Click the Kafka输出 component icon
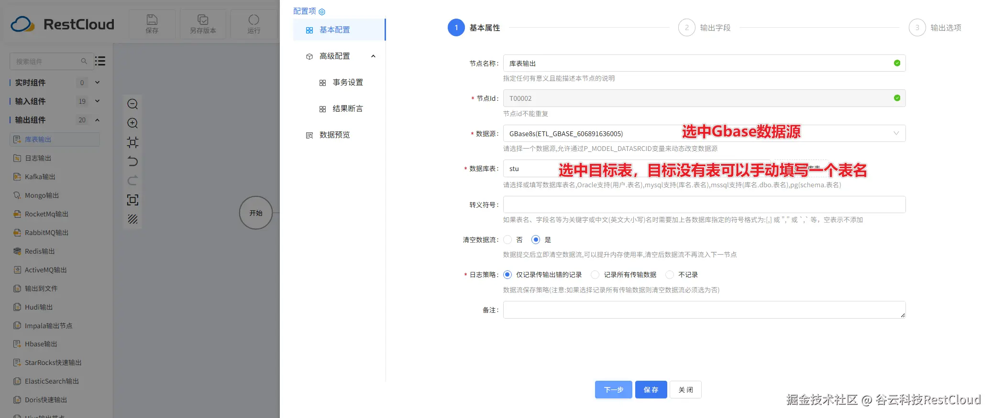Screen dimensions: 993x418 point(17,177)
